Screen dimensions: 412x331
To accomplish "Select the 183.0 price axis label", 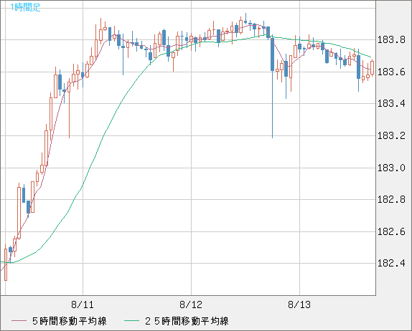I will click(391, 168).
